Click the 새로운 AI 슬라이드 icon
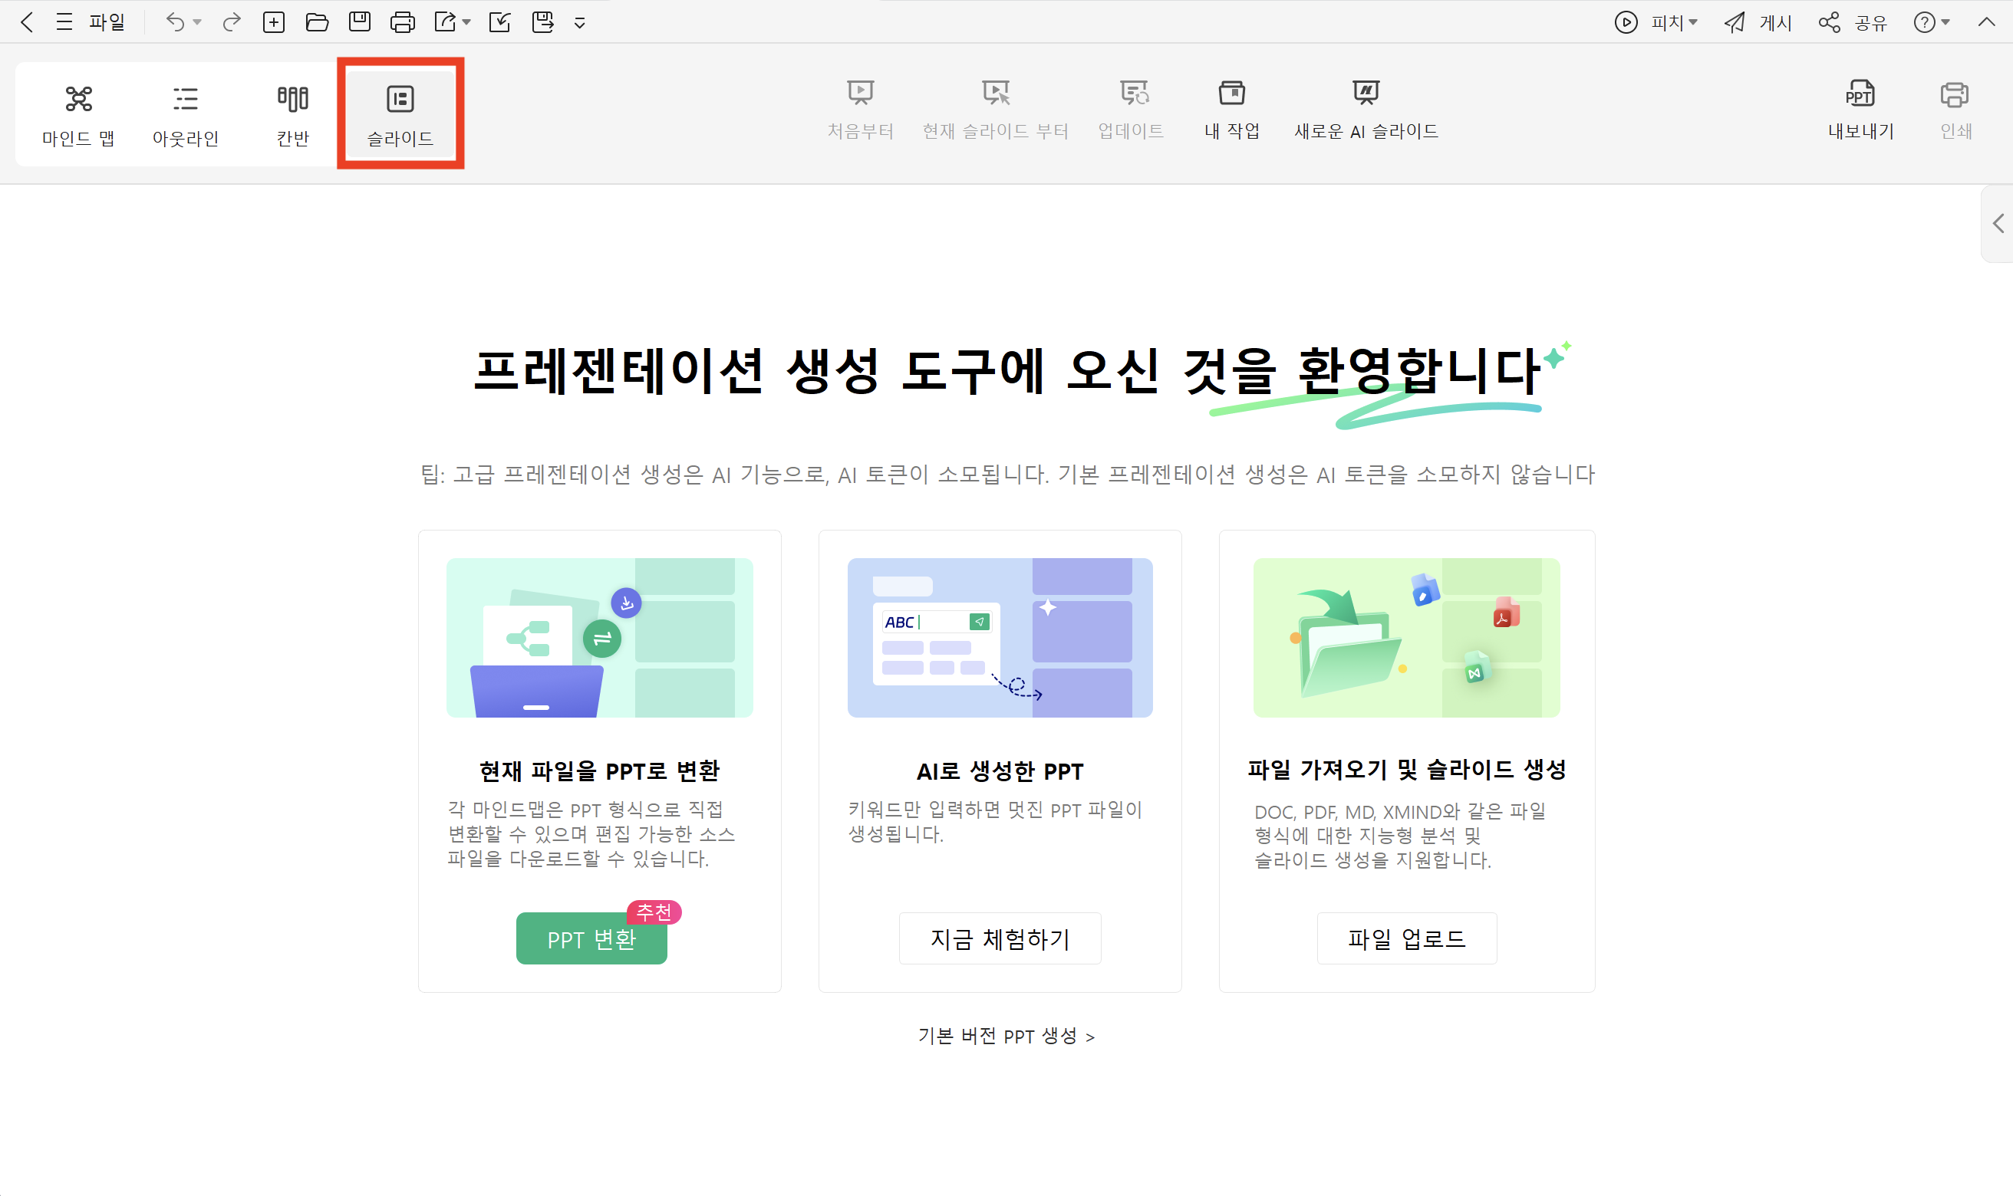The image size is (2013, 1196). pyautogui.click(x=1366, y=93)
